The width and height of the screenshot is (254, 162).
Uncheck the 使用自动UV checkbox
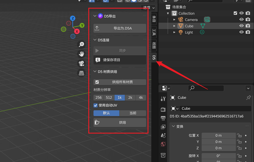point(96,105)
